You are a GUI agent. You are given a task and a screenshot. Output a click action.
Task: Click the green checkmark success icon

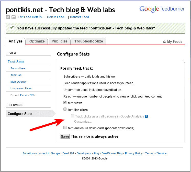click(12, 27)
